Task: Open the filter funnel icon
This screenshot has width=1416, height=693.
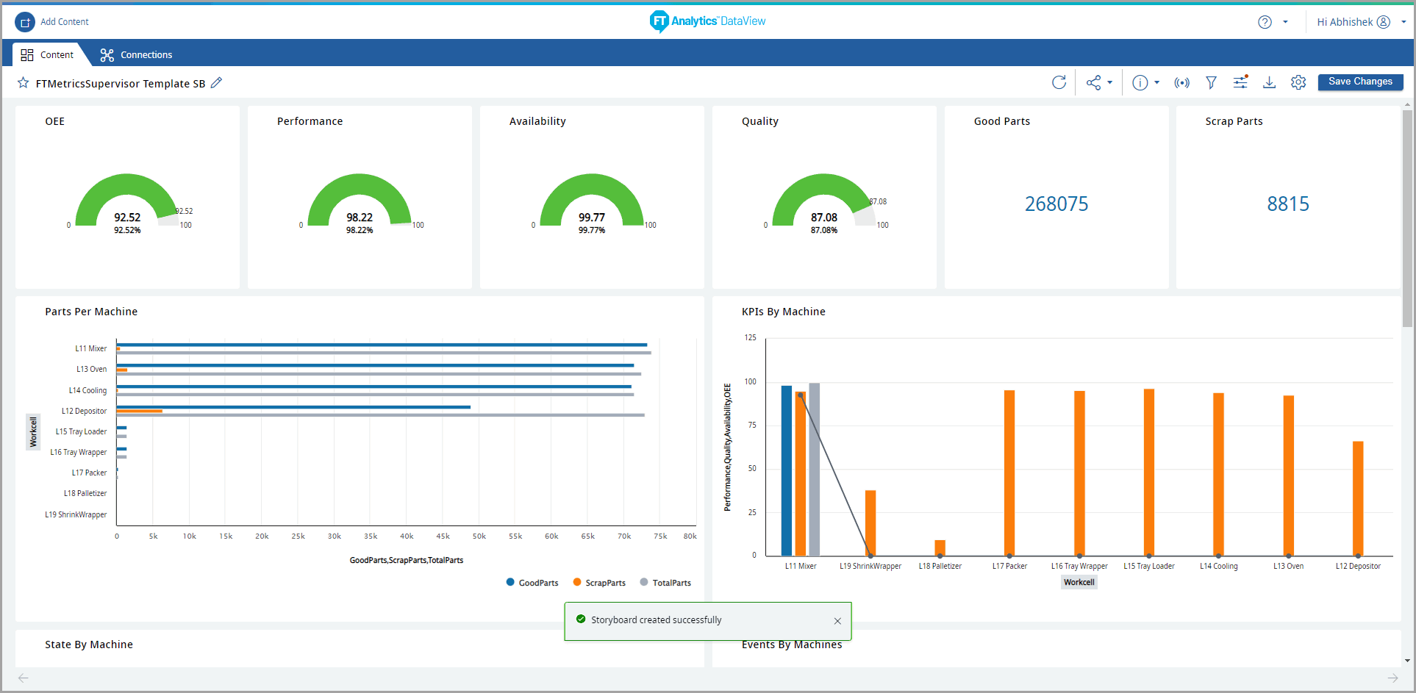Action: click(1211, 82)
